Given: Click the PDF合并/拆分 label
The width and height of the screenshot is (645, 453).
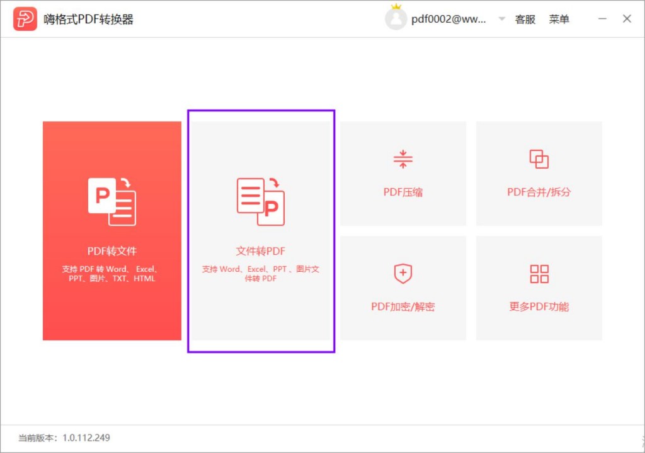Looking at the screenshot, I should point(539,192).
